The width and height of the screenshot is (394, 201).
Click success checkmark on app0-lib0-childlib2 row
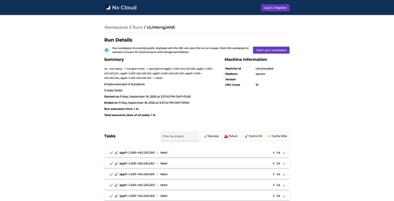point(111,175)
